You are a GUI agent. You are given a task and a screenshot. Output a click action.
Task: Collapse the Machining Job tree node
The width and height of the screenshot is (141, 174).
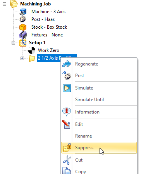[x=4, y=4]
